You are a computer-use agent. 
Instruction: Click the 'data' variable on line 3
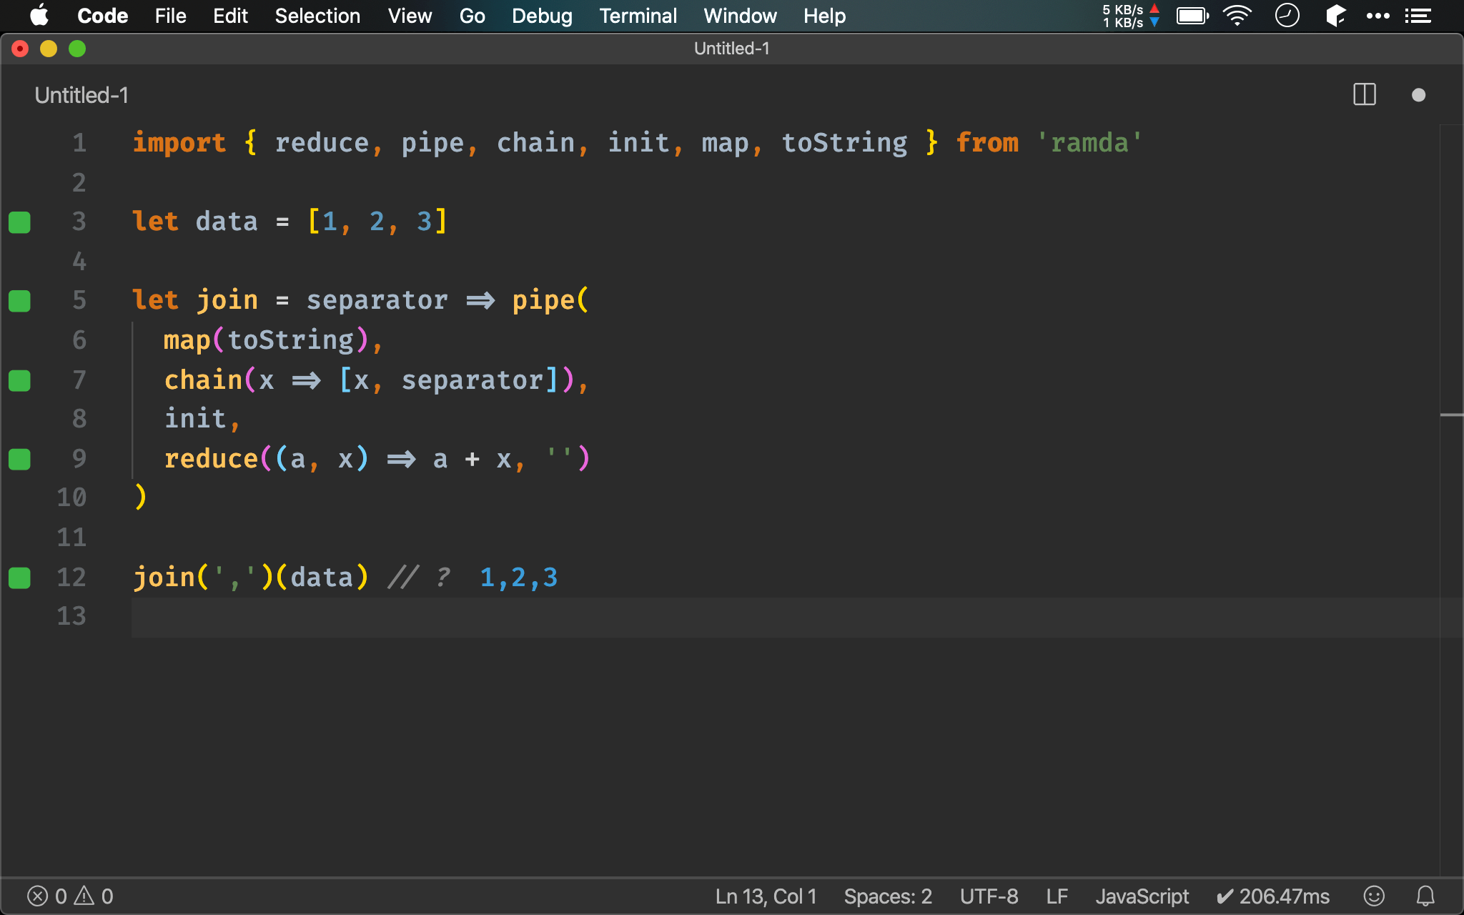(227, 222)
